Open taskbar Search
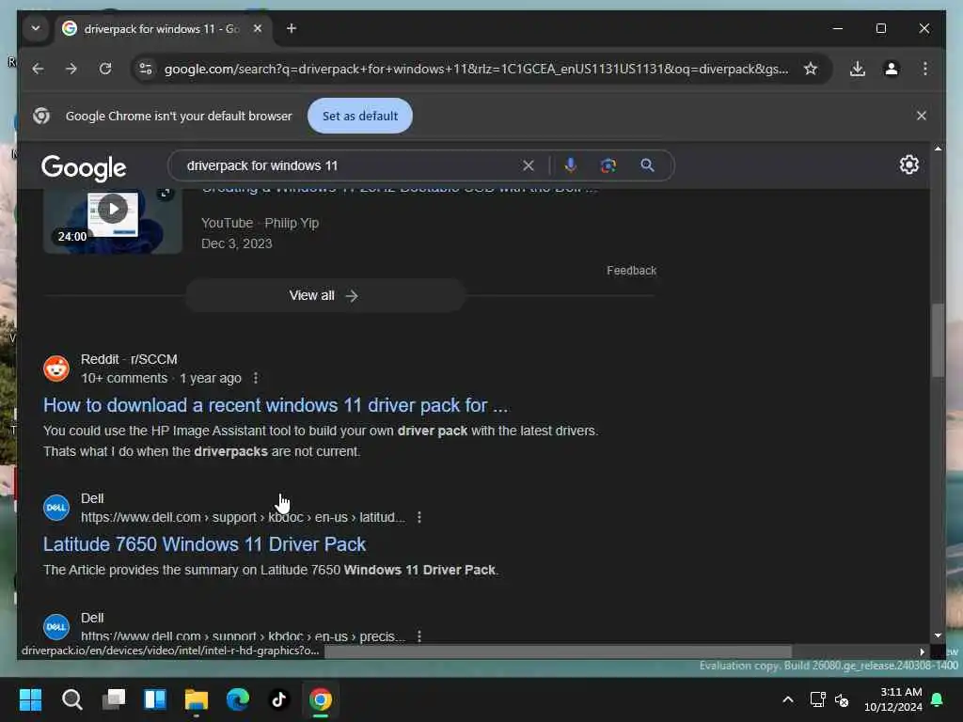The image size is (963, 722). (x=71, y=699)
